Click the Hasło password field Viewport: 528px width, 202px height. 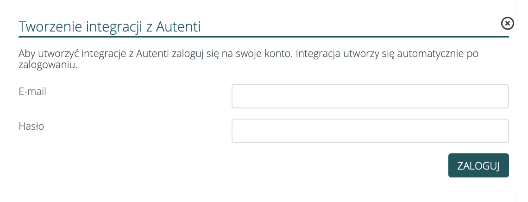(x=370, y=131)
